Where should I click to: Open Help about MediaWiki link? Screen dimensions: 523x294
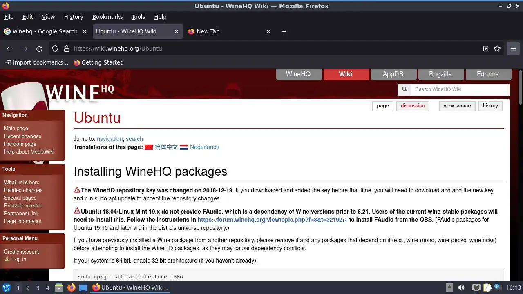pos(29,152)
